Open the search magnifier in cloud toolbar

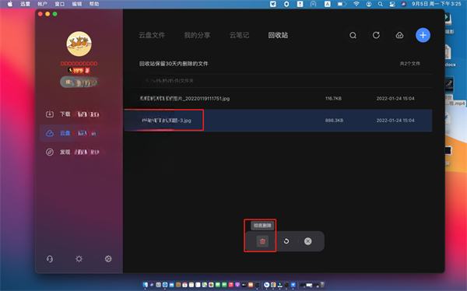(353, 36)
